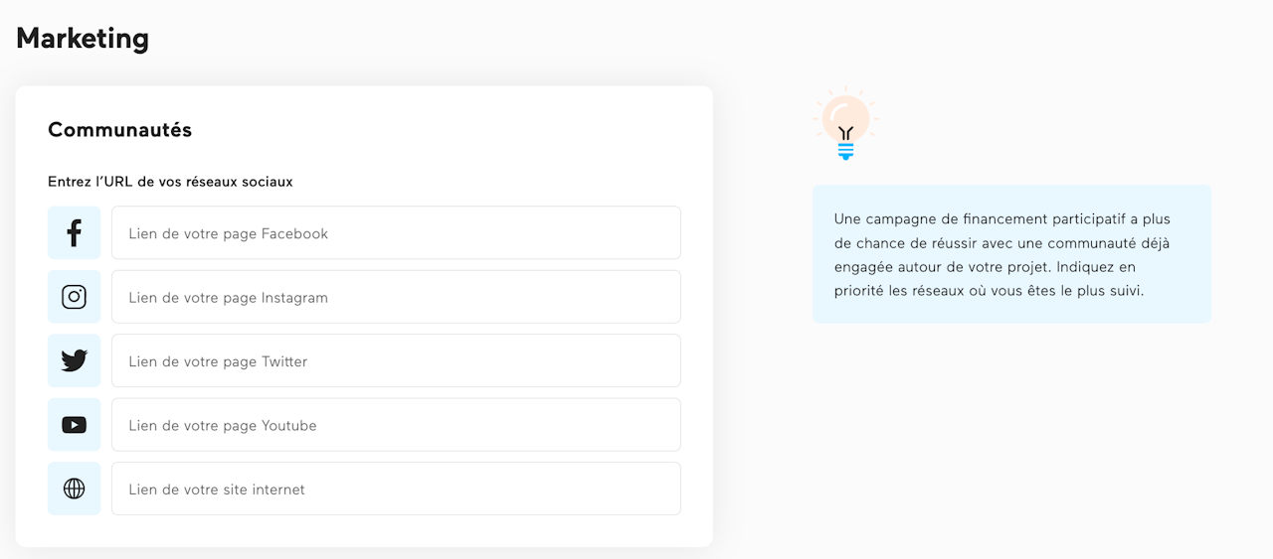Focus the Instagram page link field
The height and width of the screenshot is (559, 1273).
(396, 297)
